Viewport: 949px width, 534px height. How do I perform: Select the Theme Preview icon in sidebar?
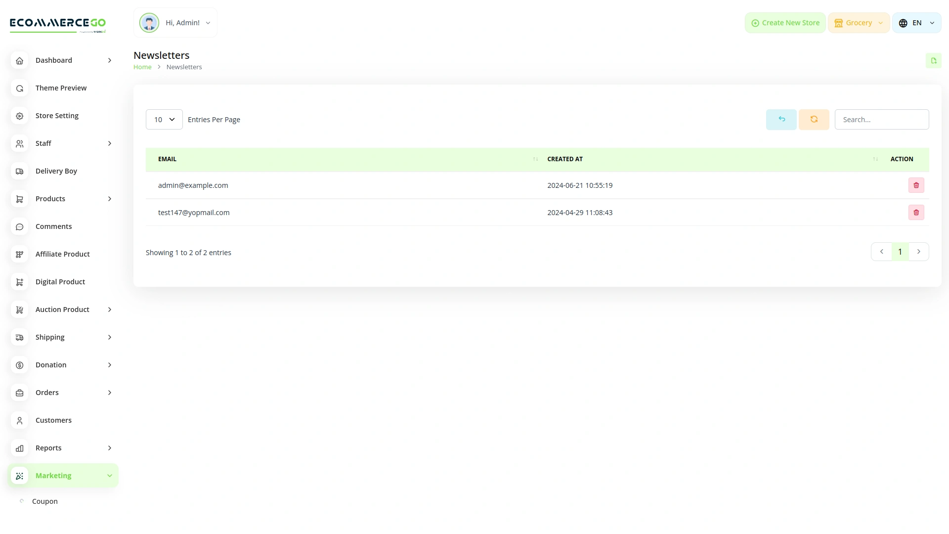(19, 88)
